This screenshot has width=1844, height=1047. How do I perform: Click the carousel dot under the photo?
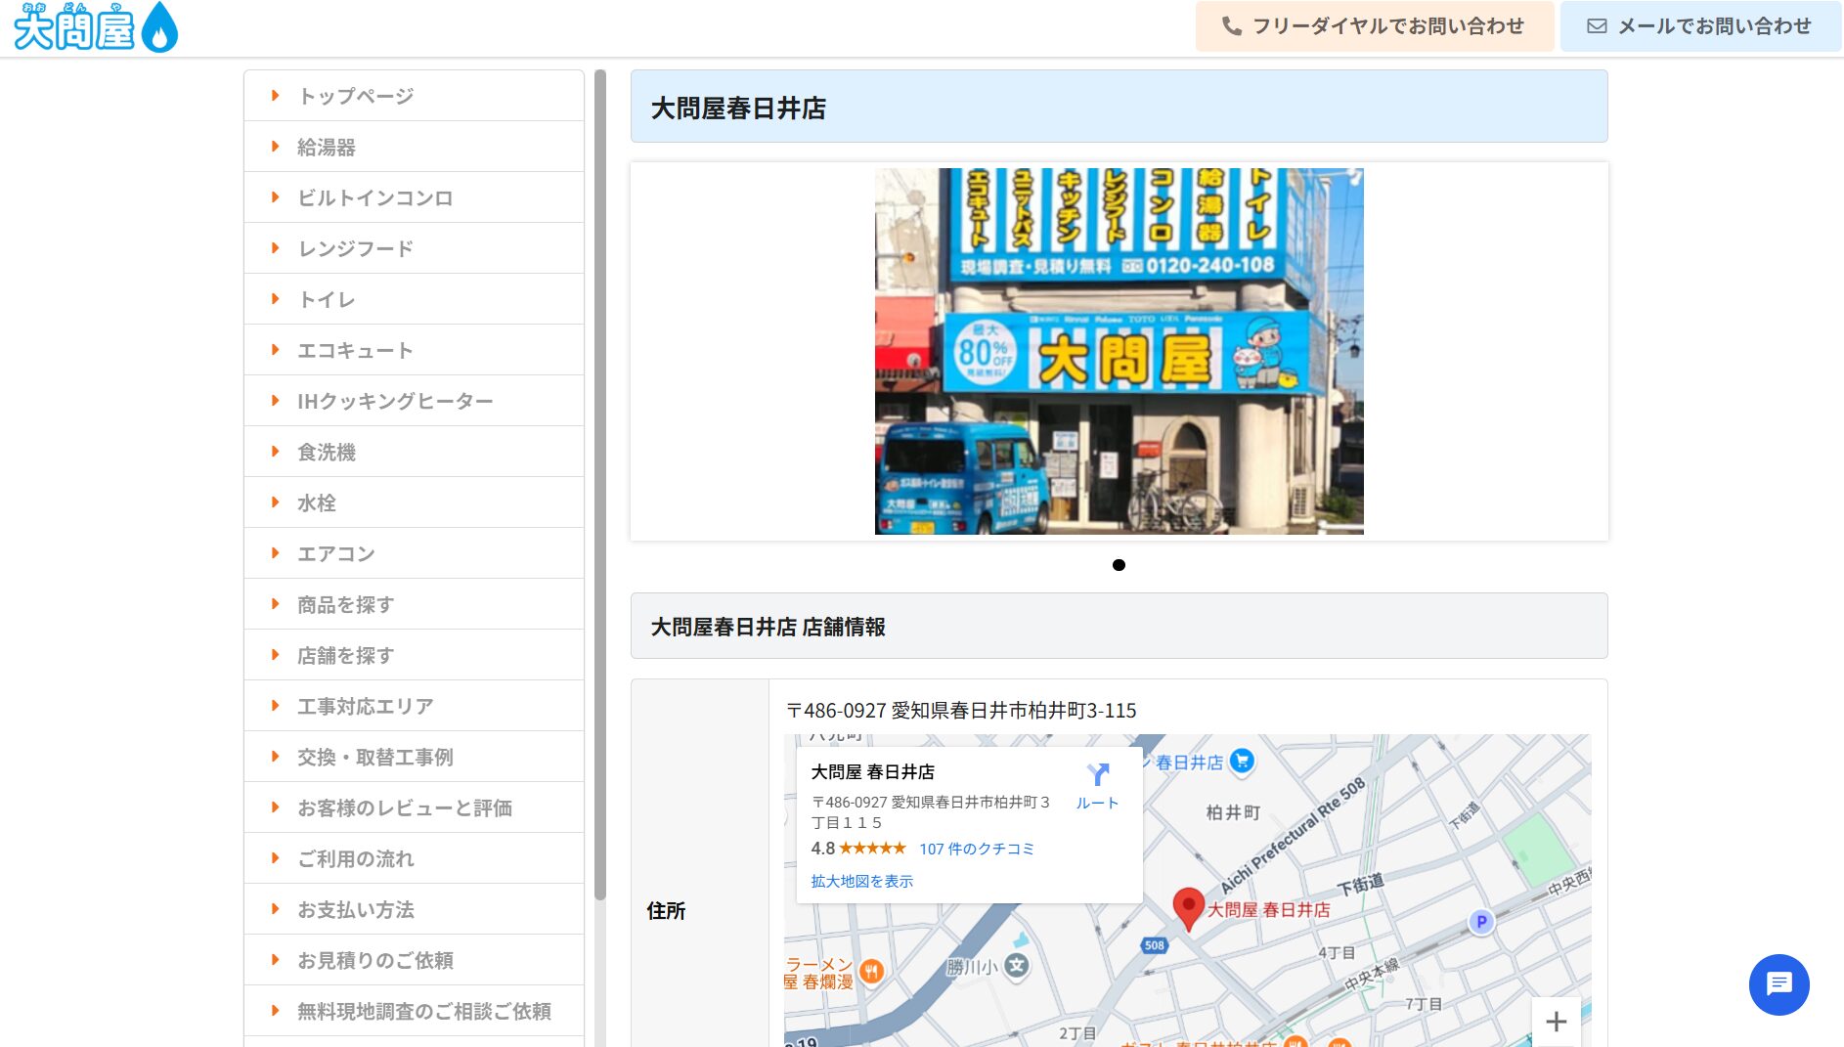[x=1119, y=565]
